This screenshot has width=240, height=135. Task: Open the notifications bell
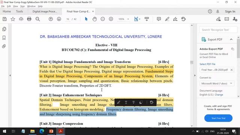point(217,11)
